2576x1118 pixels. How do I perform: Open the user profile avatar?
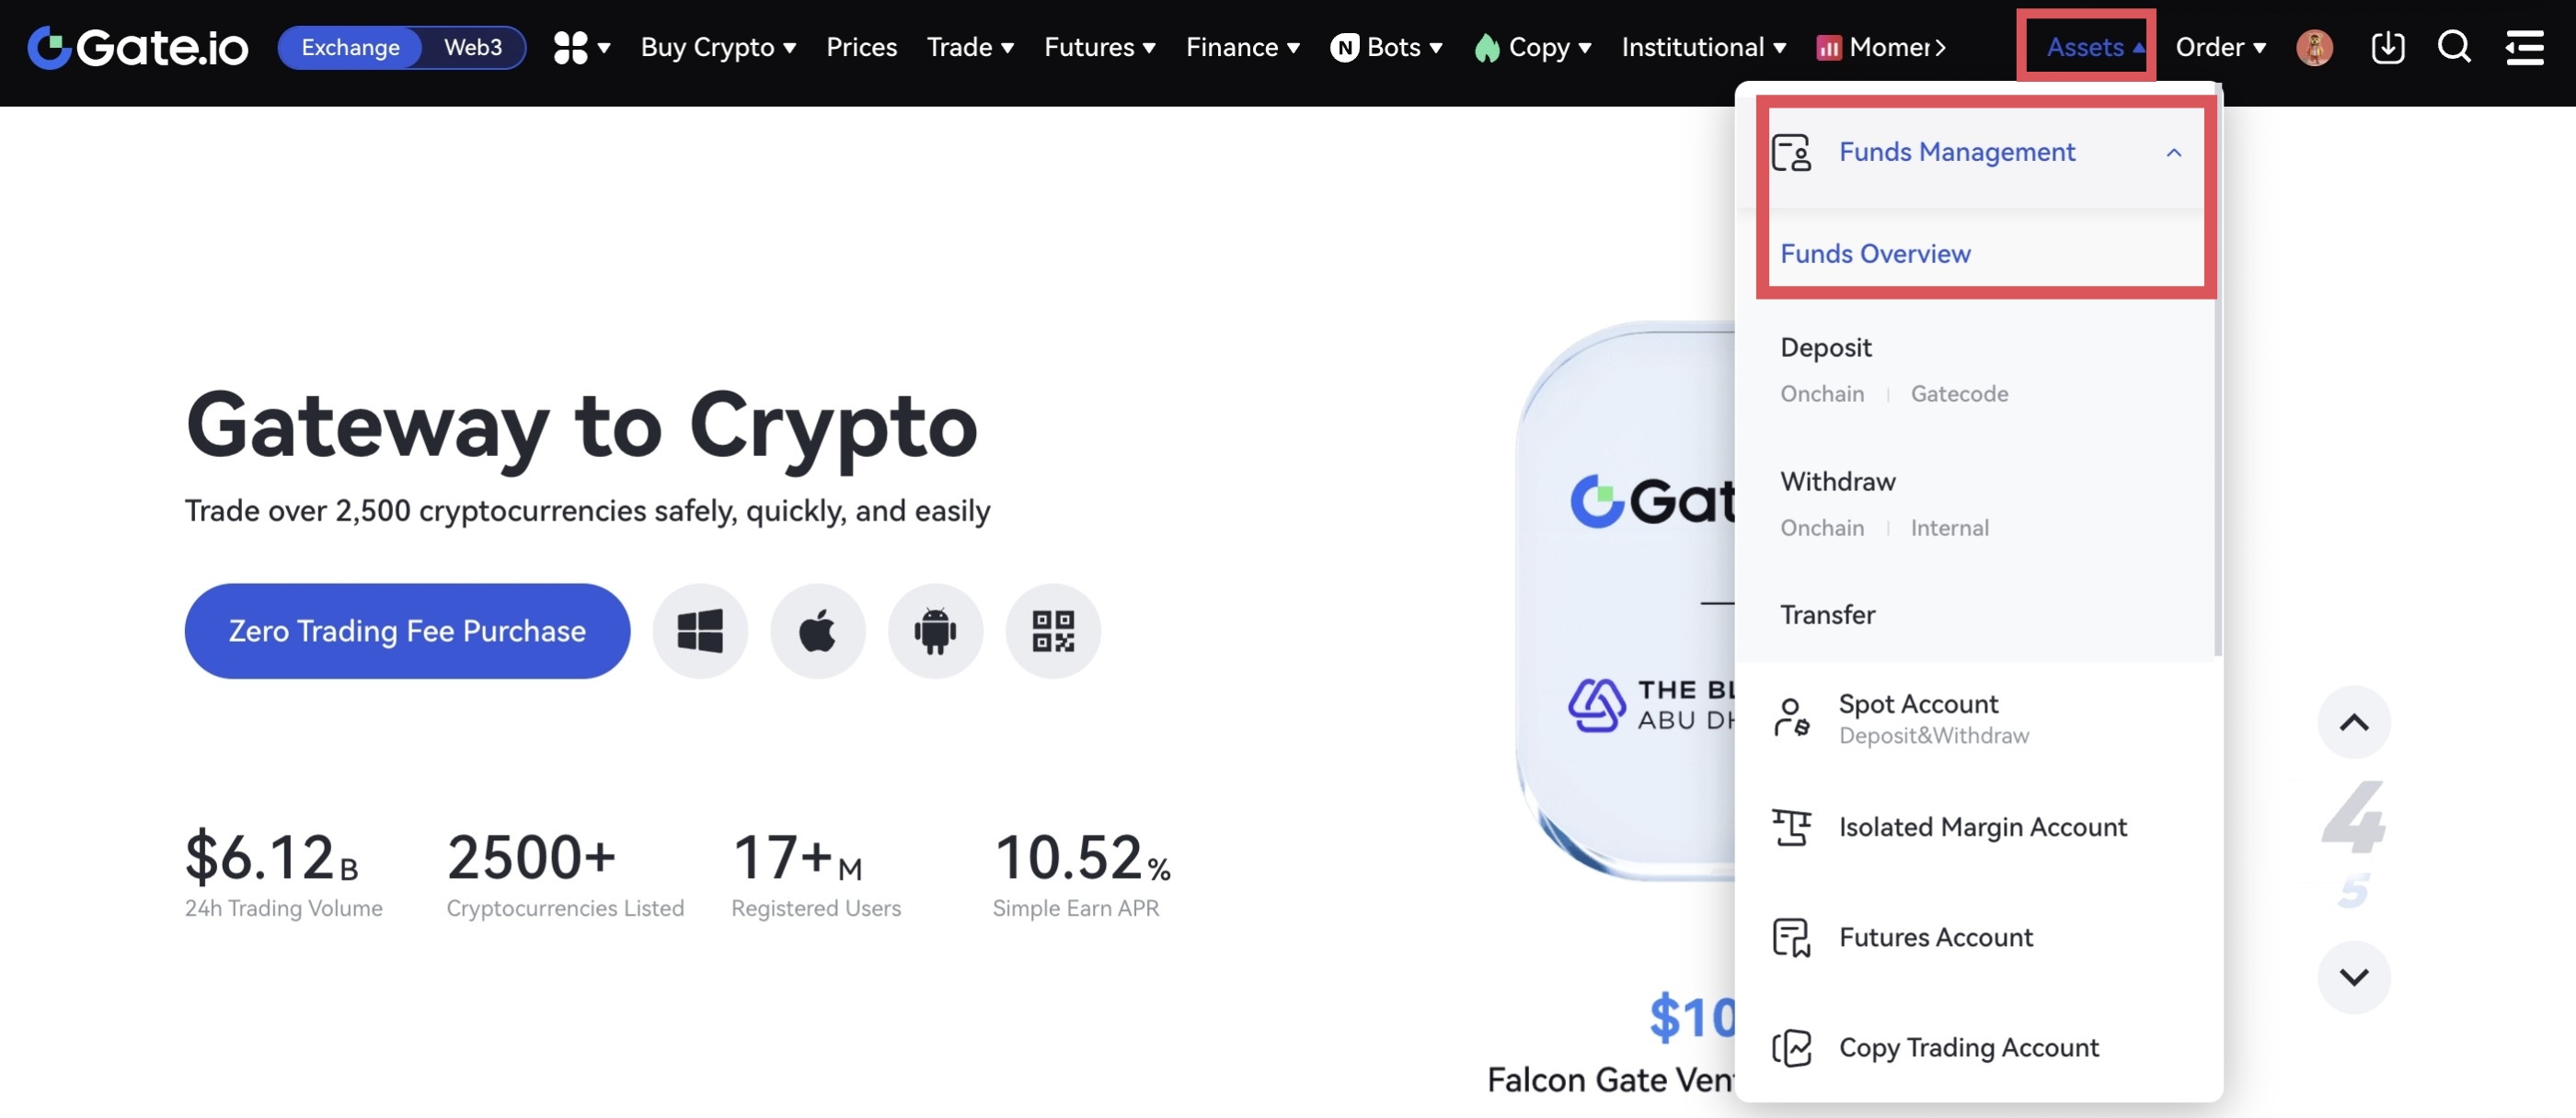pyautogui.click(x=2314, y=47)
